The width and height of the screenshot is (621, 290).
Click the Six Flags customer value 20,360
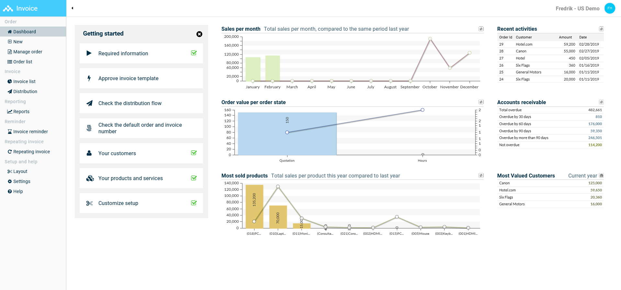596,197
